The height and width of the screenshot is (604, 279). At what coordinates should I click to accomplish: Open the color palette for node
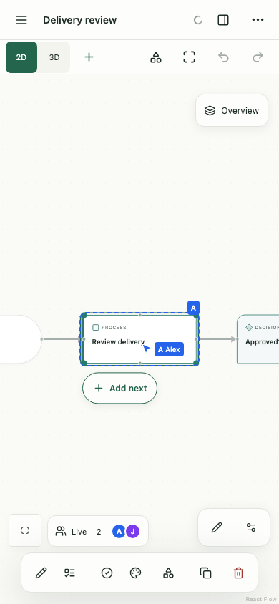click(x=135, y=573)
